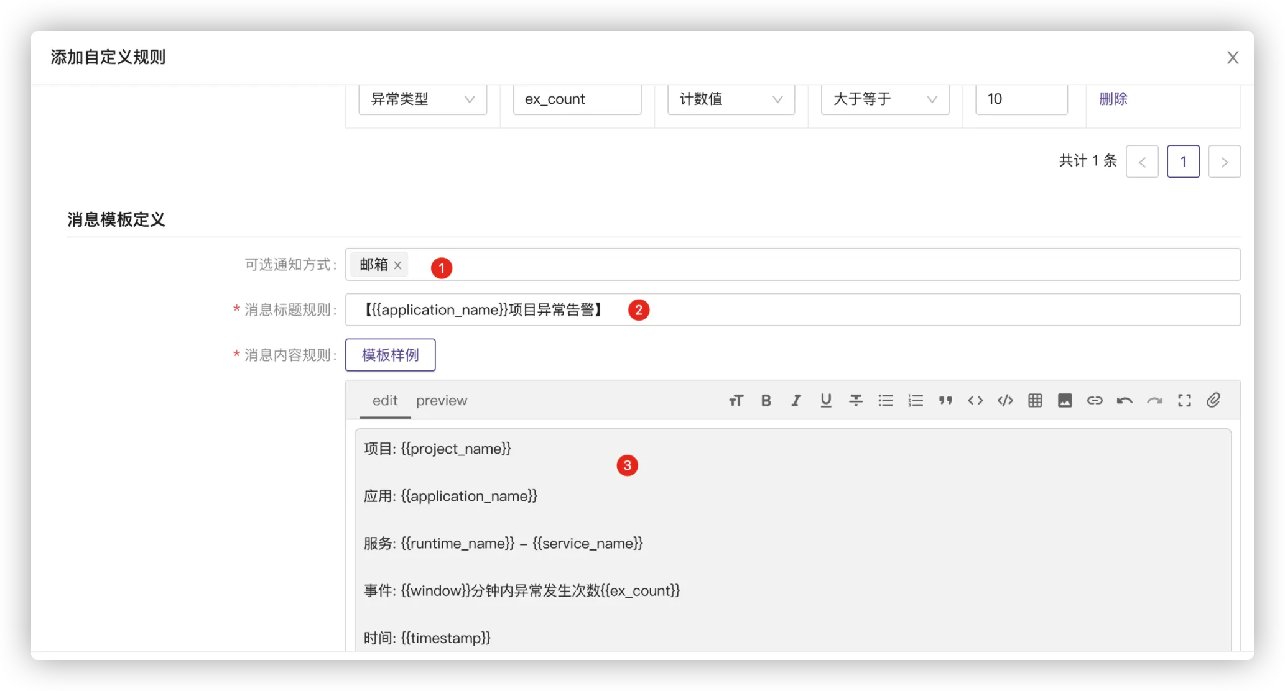
Task: Open the 异常类型 dropdown
Action: pyautogui.click(x=422, y=99)
